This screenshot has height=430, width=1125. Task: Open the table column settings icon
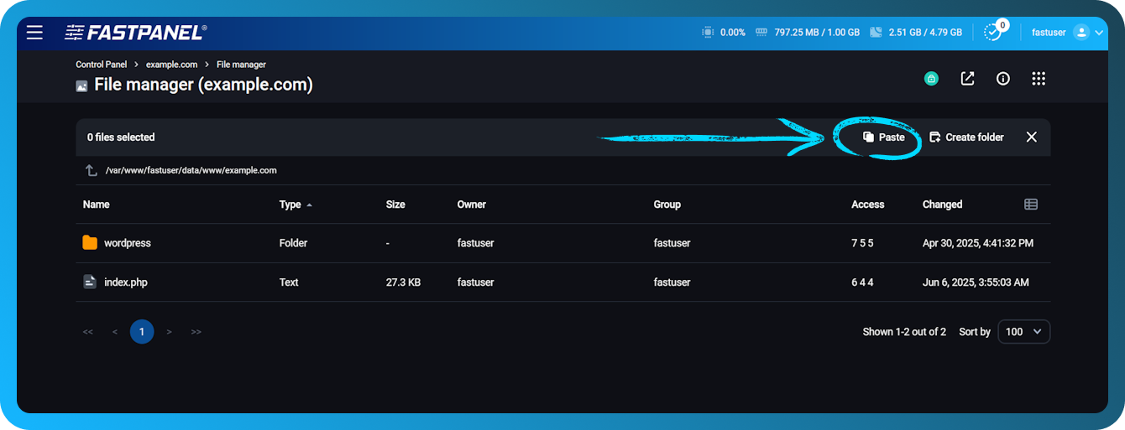tap(1031, 205)
